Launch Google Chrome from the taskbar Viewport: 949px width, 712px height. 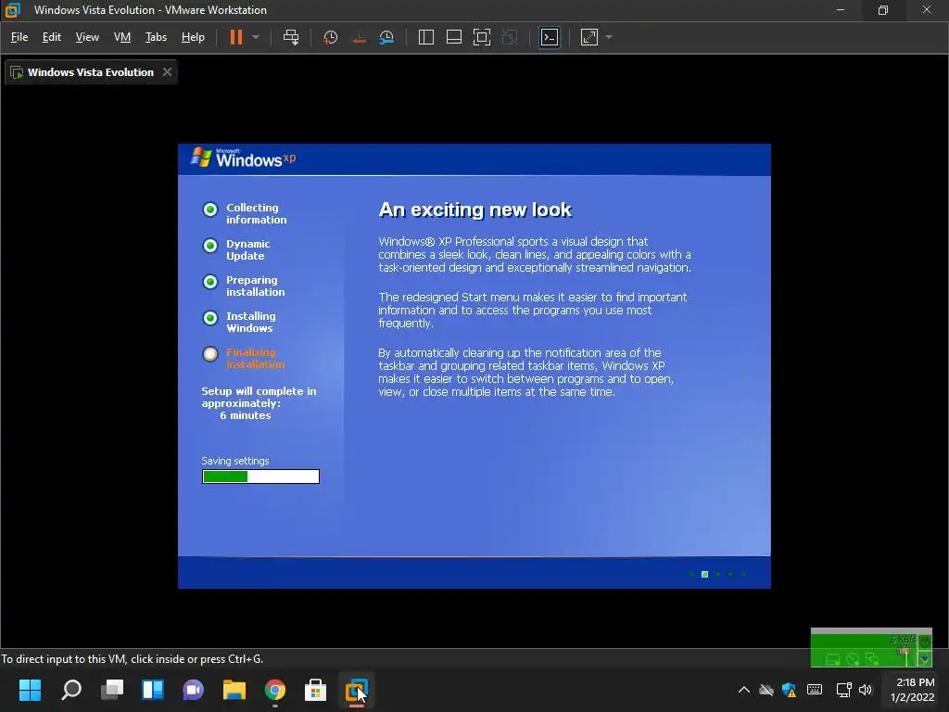point(274,690)
